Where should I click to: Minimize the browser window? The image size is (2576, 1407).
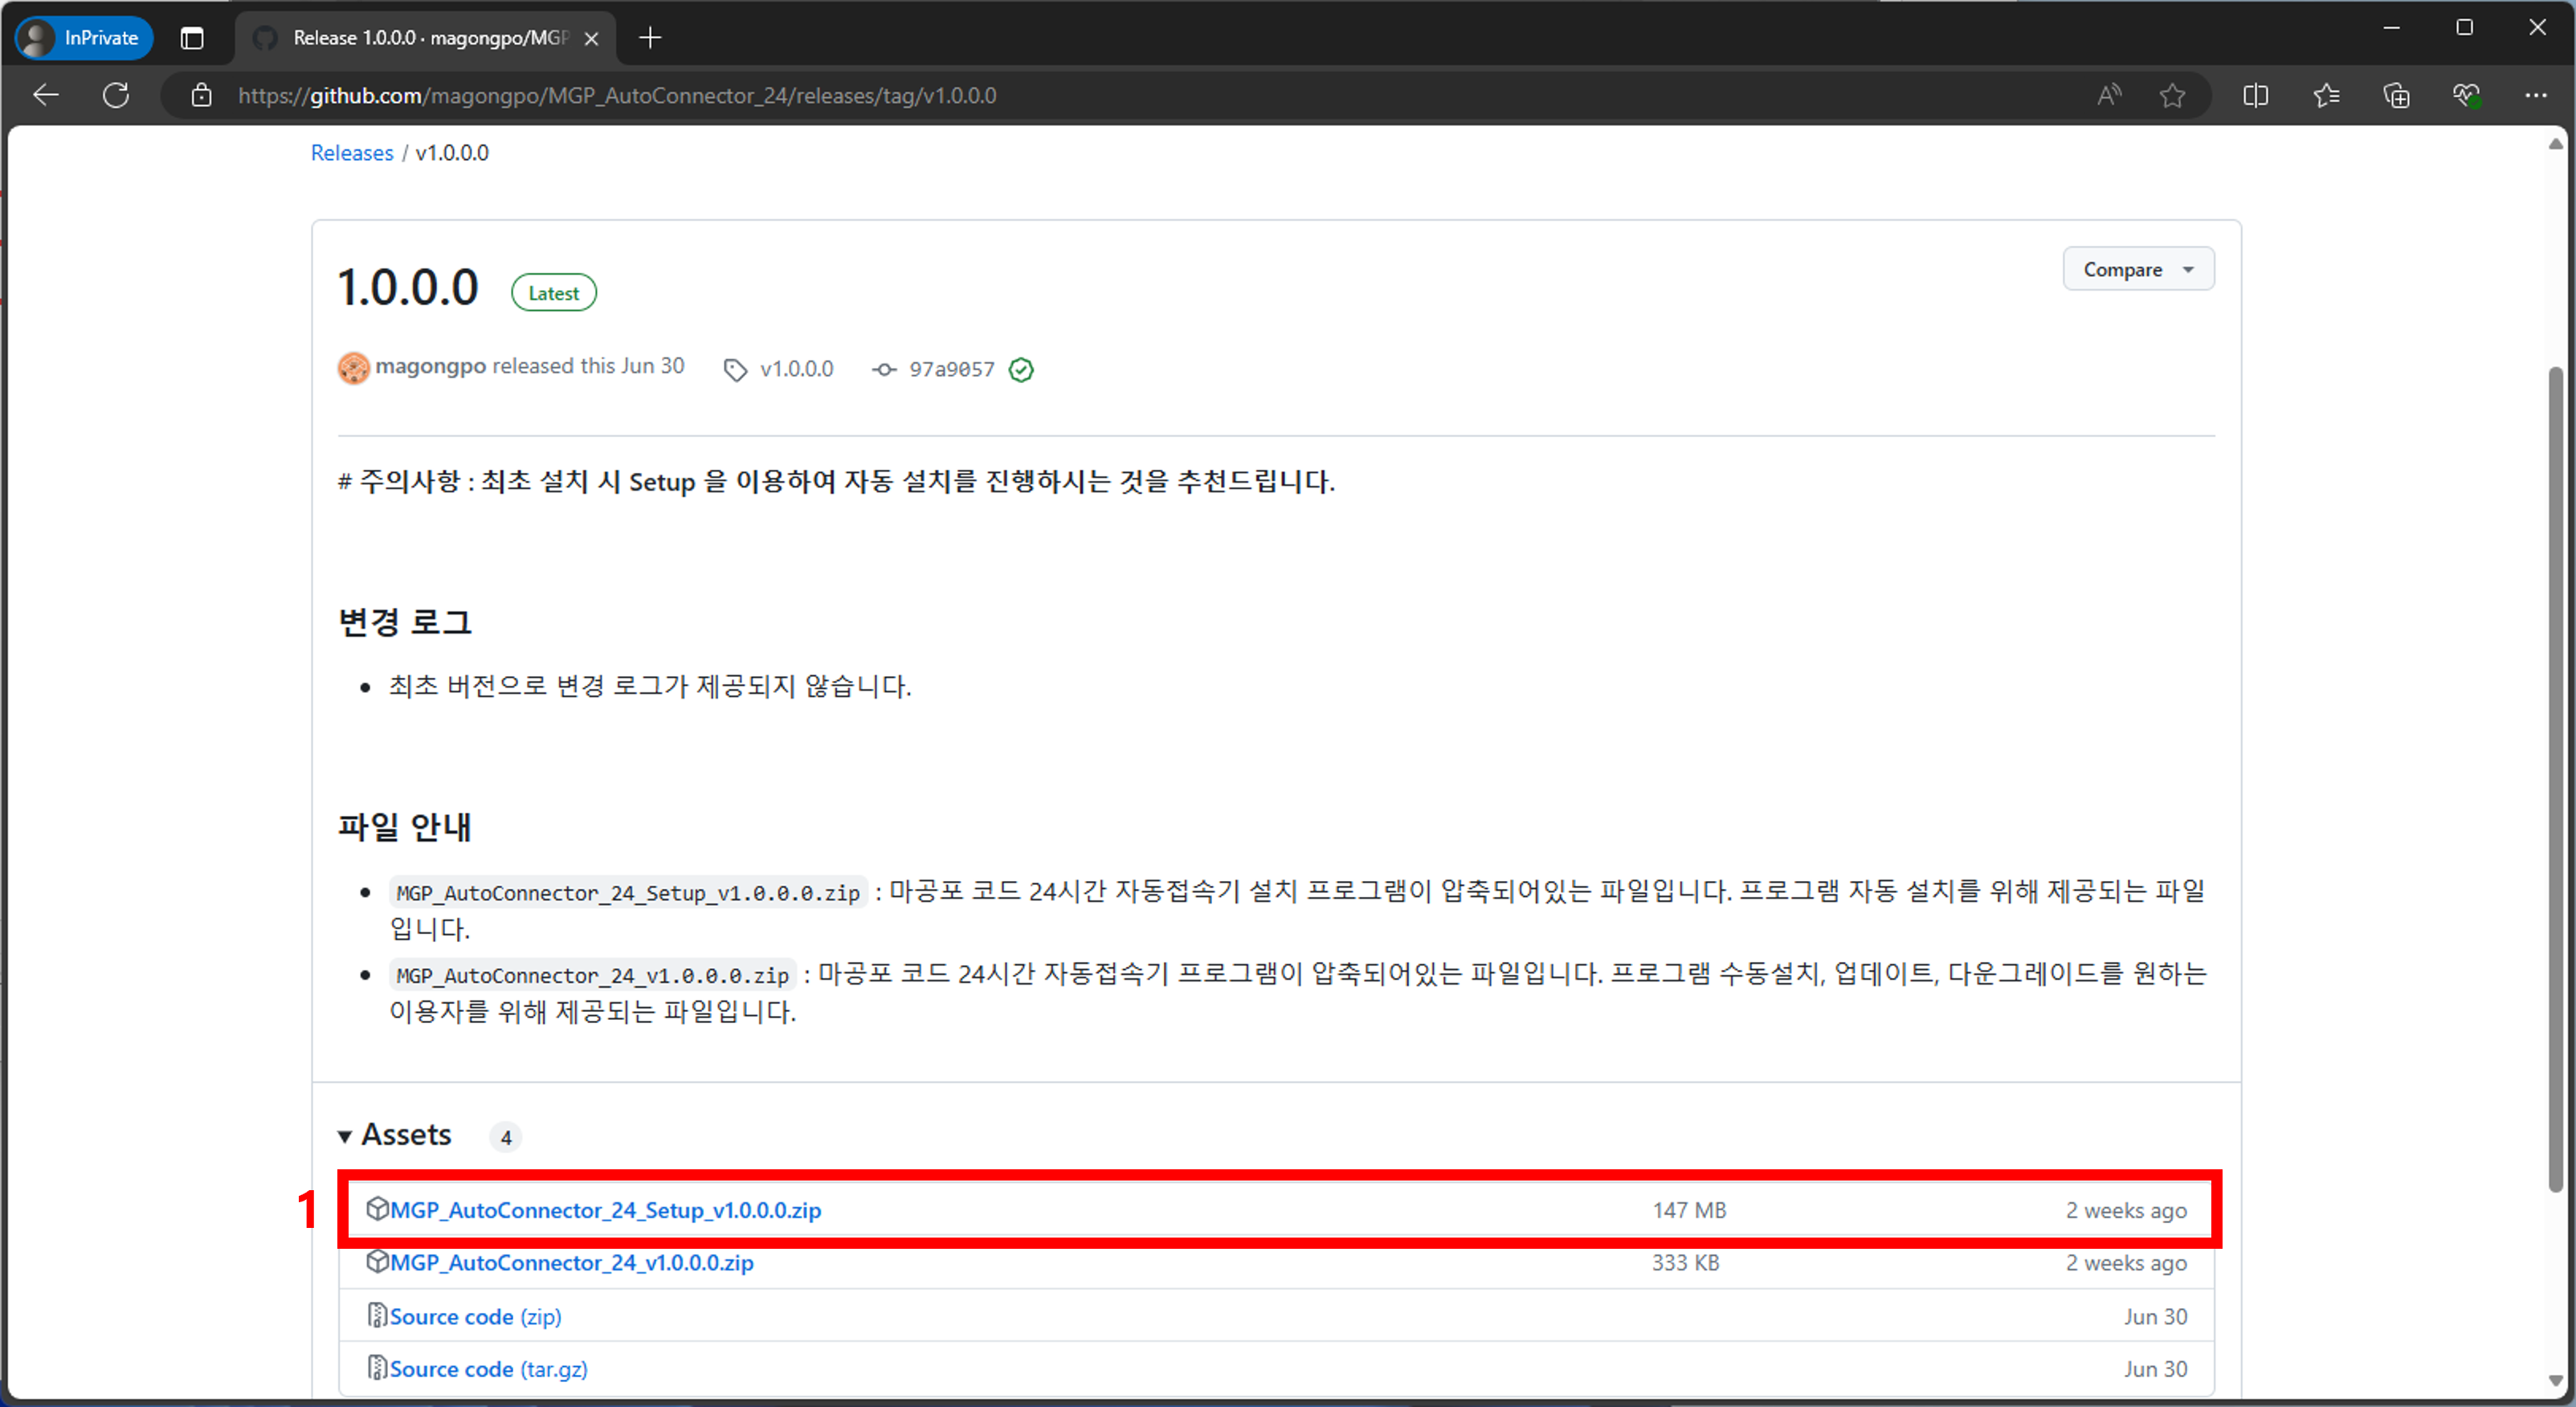(x=2392, y=28)
